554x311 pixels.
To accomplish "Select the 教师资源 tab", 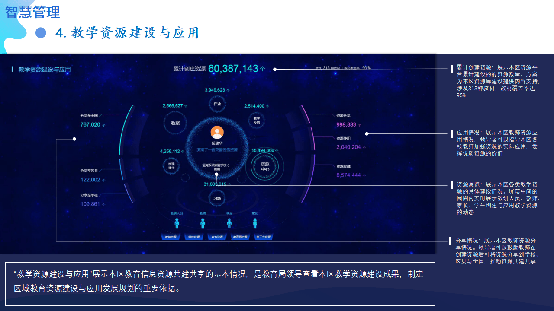I will (171, 237).
